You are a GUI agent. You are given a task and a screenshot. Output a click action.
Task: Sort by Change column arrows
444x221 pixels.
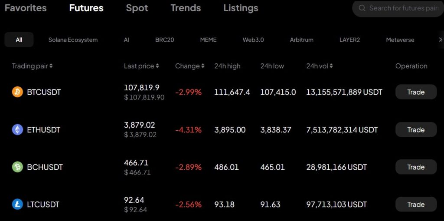click(203, 66)
